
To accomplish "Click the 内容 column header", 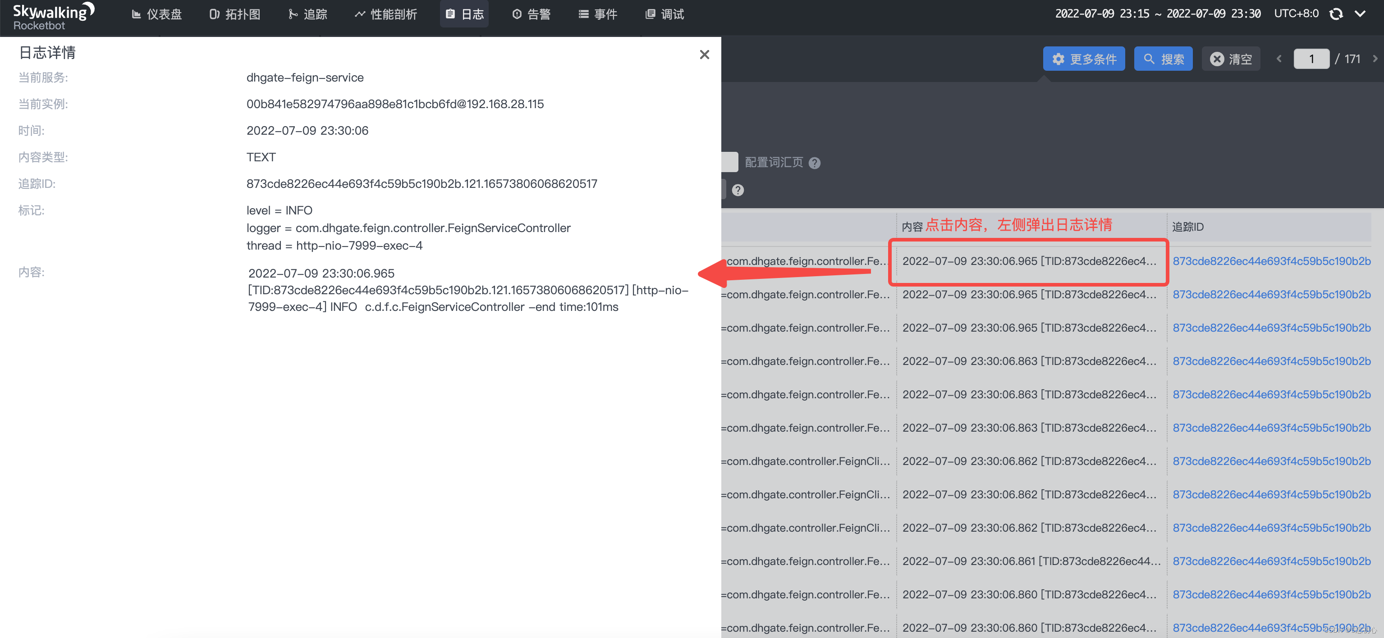I will [912, 227].
